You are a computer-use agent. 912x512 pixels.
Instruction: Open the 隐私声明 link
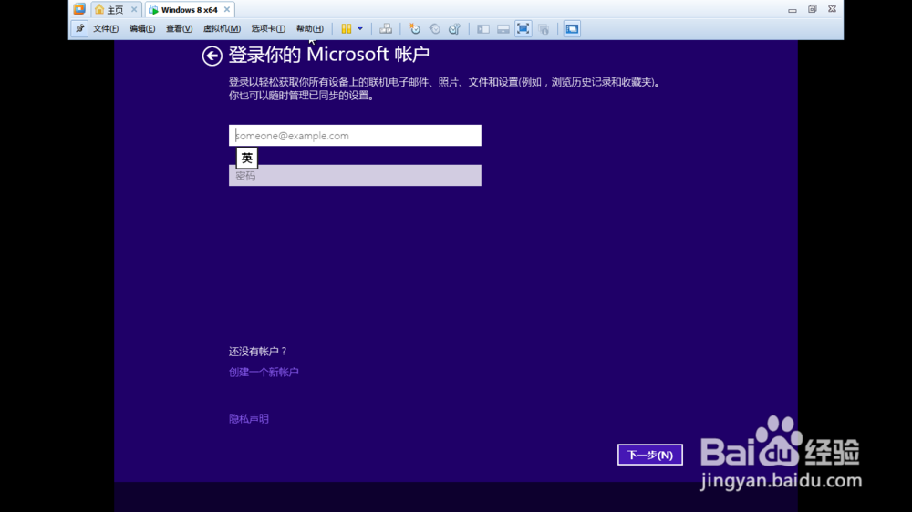click(x=249, y=418)
